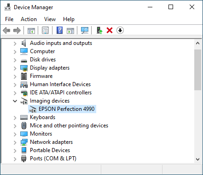Click the red X Uninstall device icon
Screen dimensions: 203x175
coord(110,30)
